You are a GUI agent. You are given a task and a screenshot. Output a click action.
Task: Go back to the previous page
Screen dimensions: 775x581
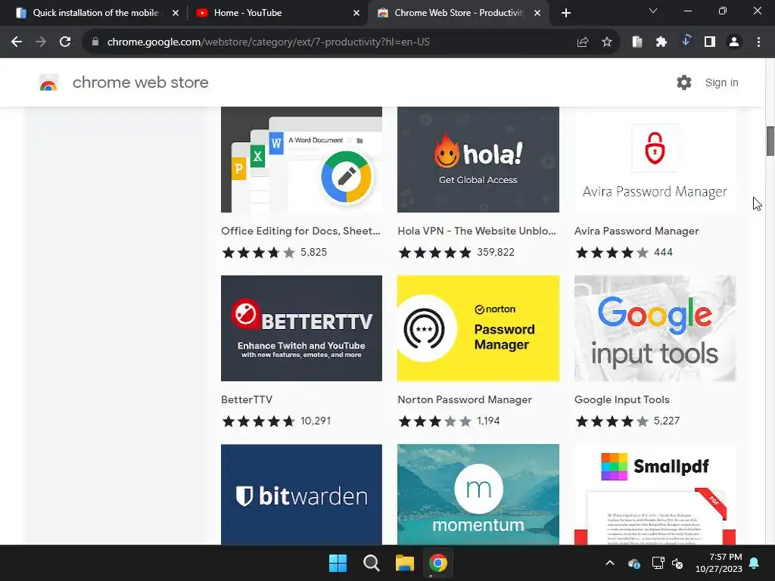point(17,42)
